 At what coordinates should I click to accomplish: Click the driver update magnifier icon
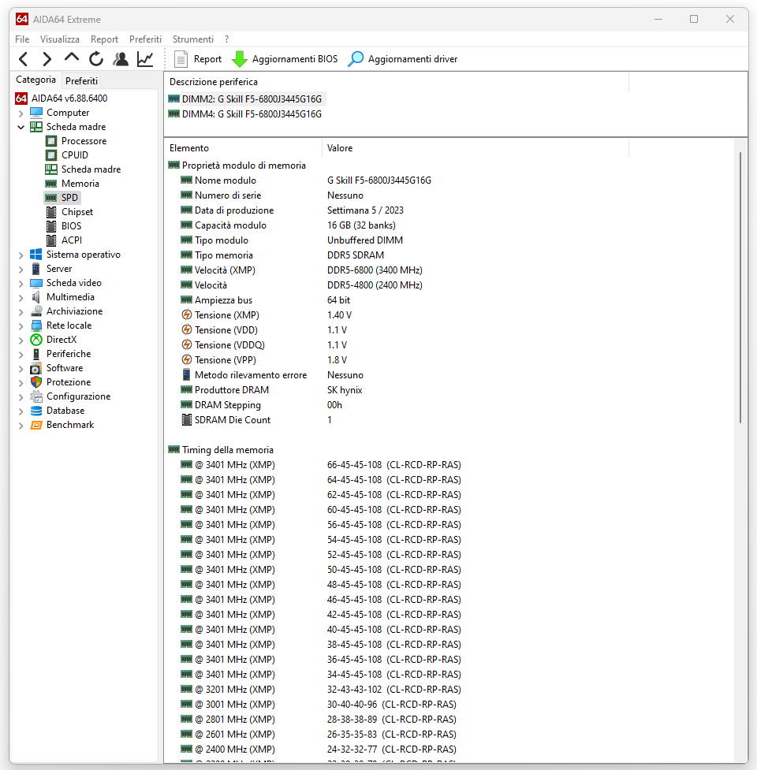(356, 59)
